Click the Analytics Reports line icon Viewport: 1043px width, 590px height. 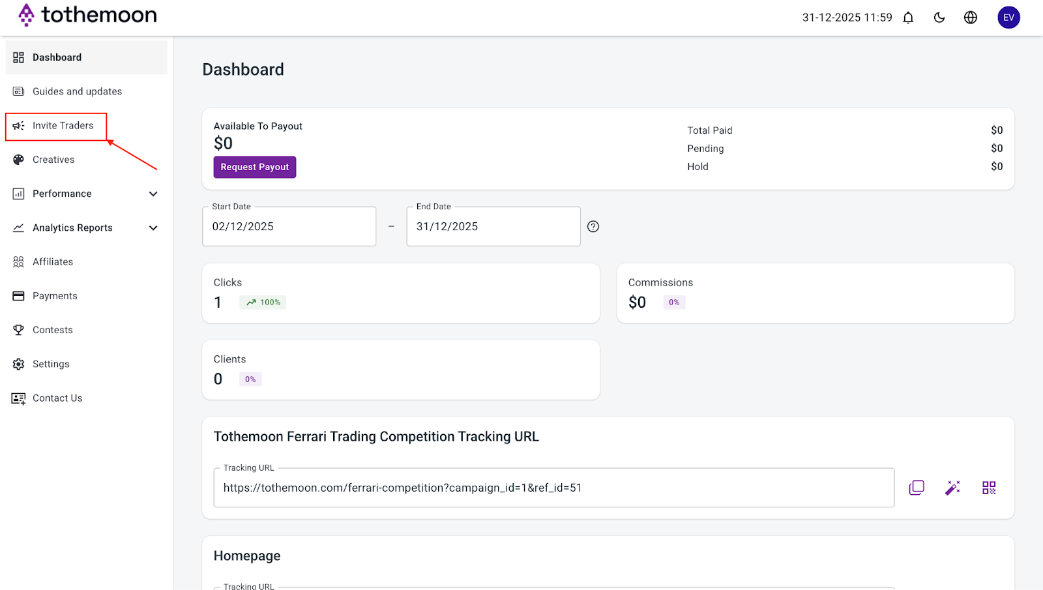(x=18, y=228)
